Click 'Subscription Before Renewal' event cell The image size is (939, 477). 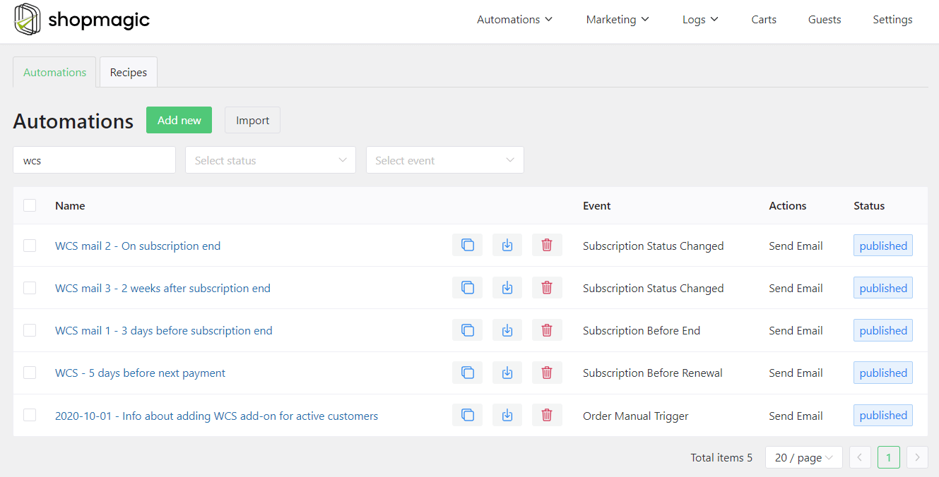point(653,373)
